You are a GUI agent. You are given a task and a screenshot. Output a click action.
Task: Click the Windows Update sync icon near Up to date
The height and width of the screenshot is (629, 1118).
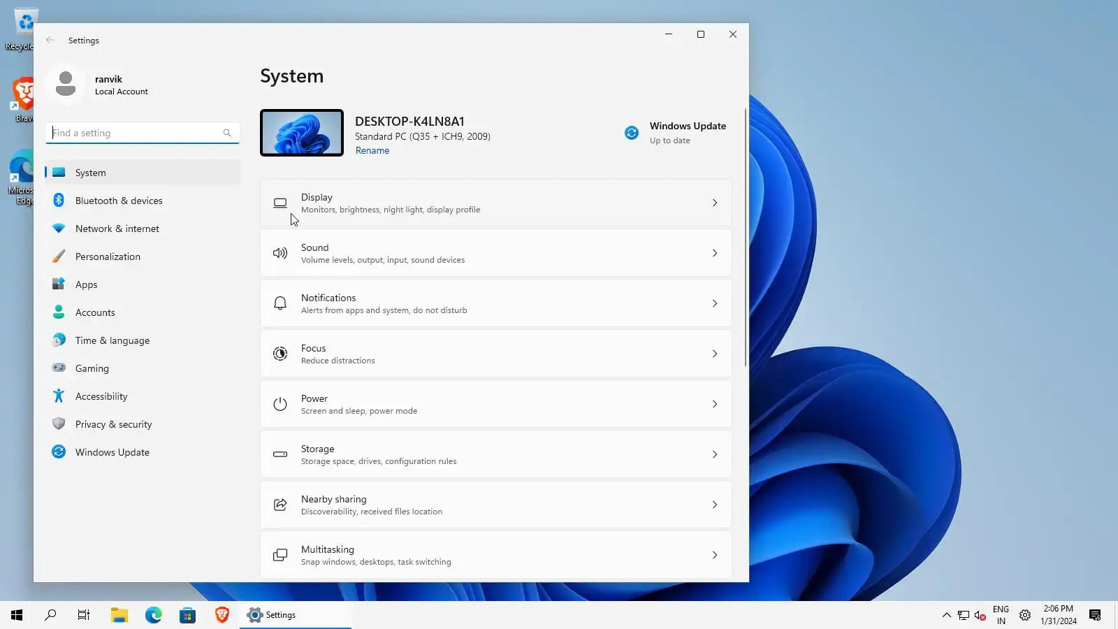click(x=632, y=133)
